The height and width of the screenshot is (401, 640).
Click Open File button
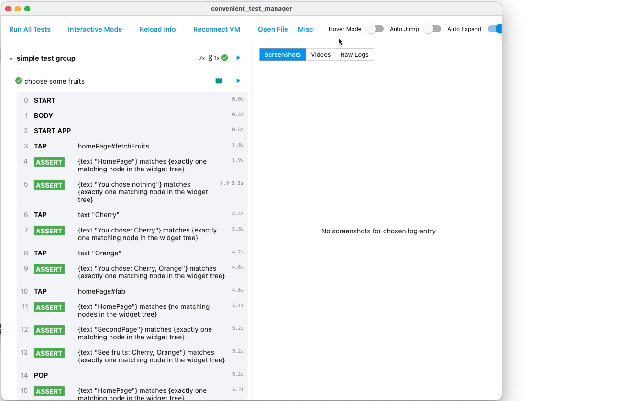[273, 29]
